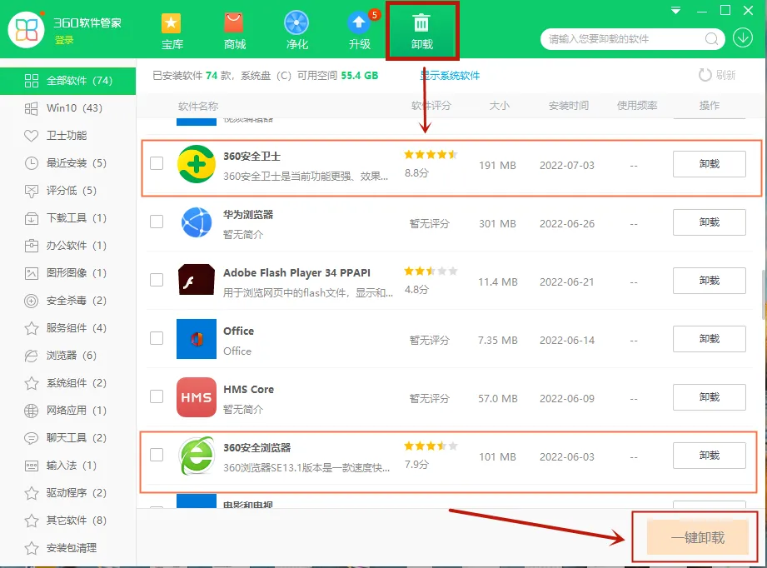
Task: Select 输入法 (1) category
Action: coord(68,466)
